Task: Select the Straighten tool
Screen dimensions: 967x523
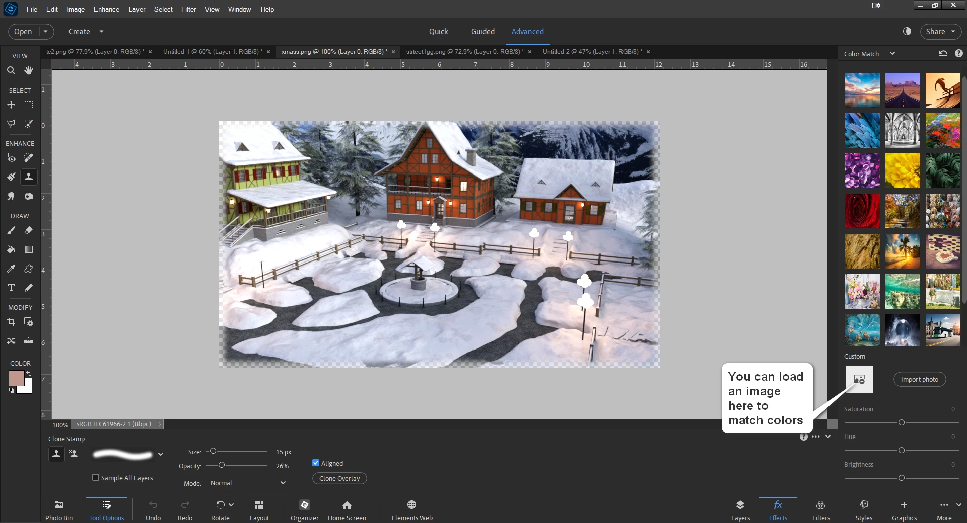Action: click(29, 341)
